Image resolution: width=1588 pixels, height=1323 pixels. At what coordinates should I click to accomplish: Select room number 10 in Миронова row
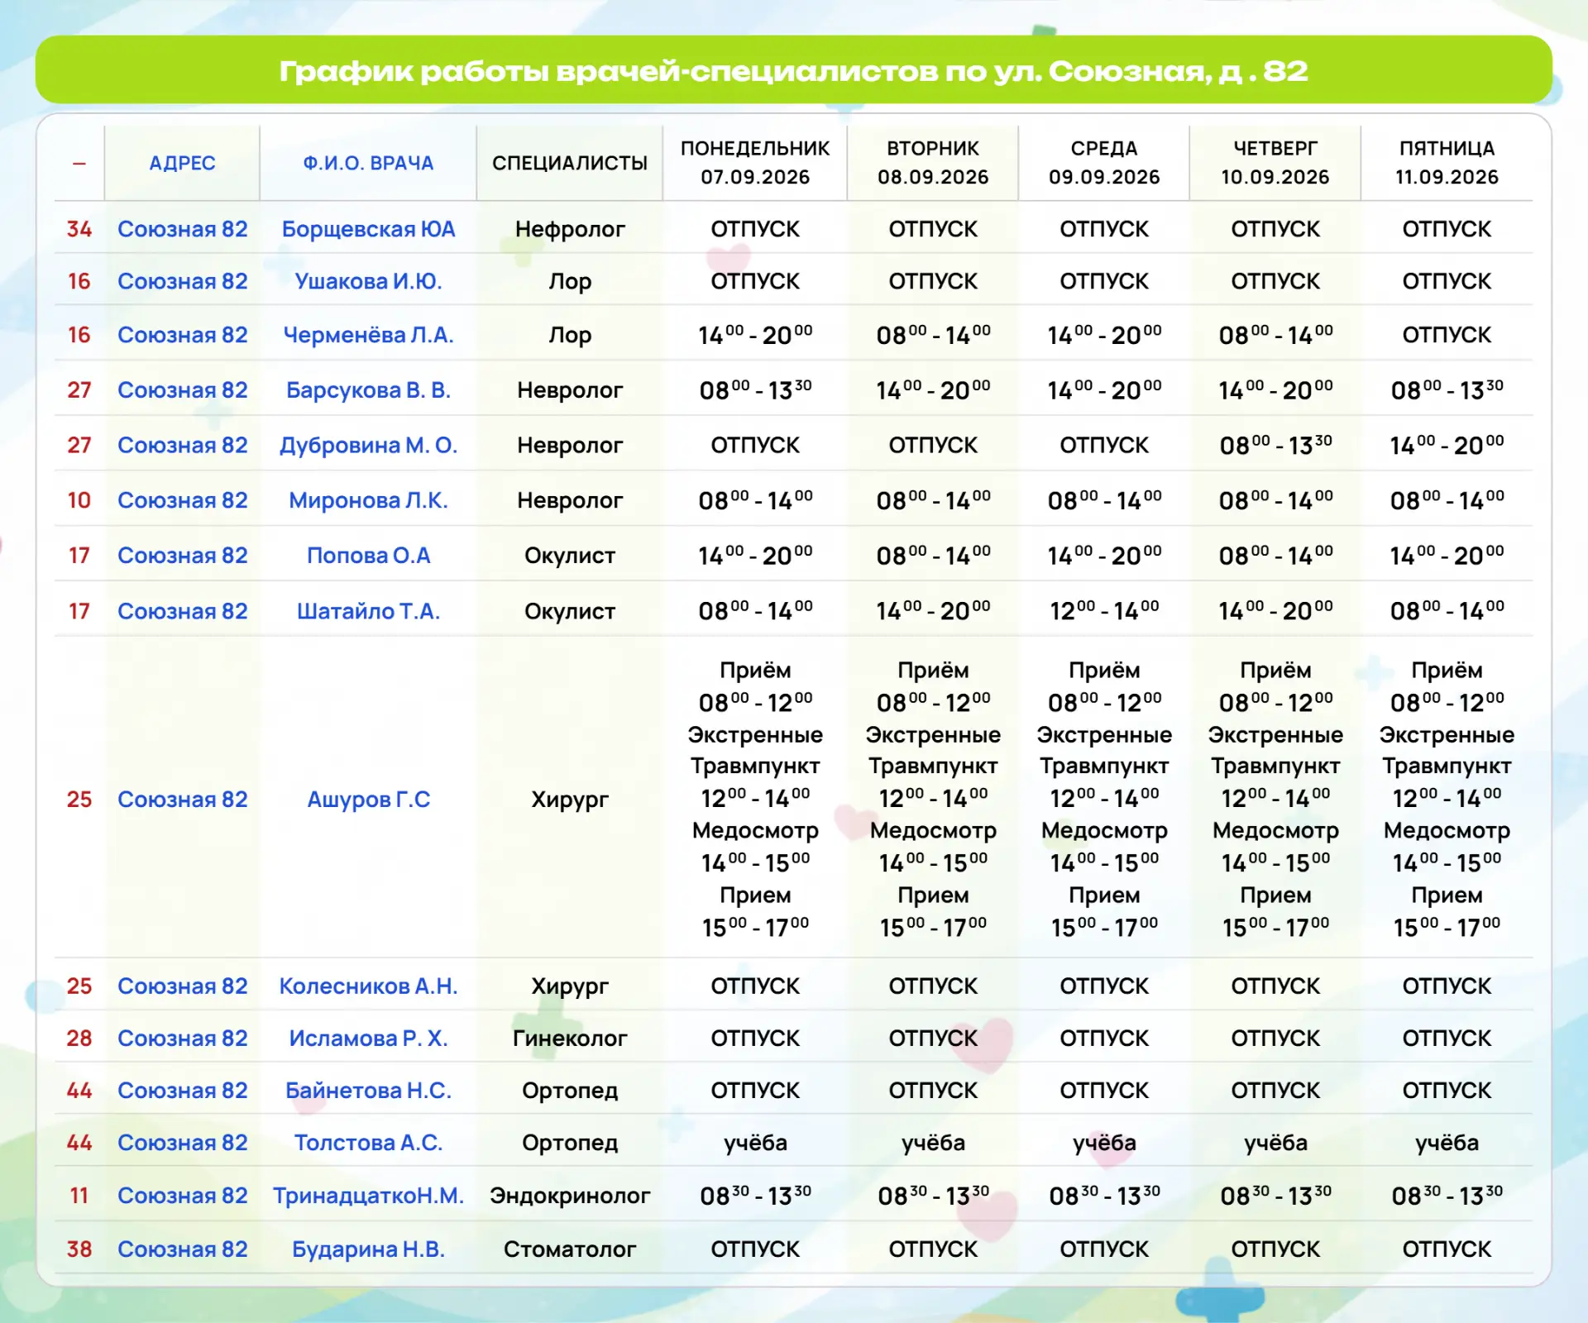click(79, 500)
